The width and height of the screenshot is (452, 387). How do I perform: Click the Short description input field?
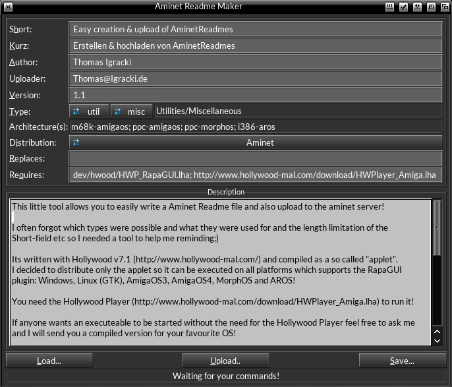click(x=256, y=29)
